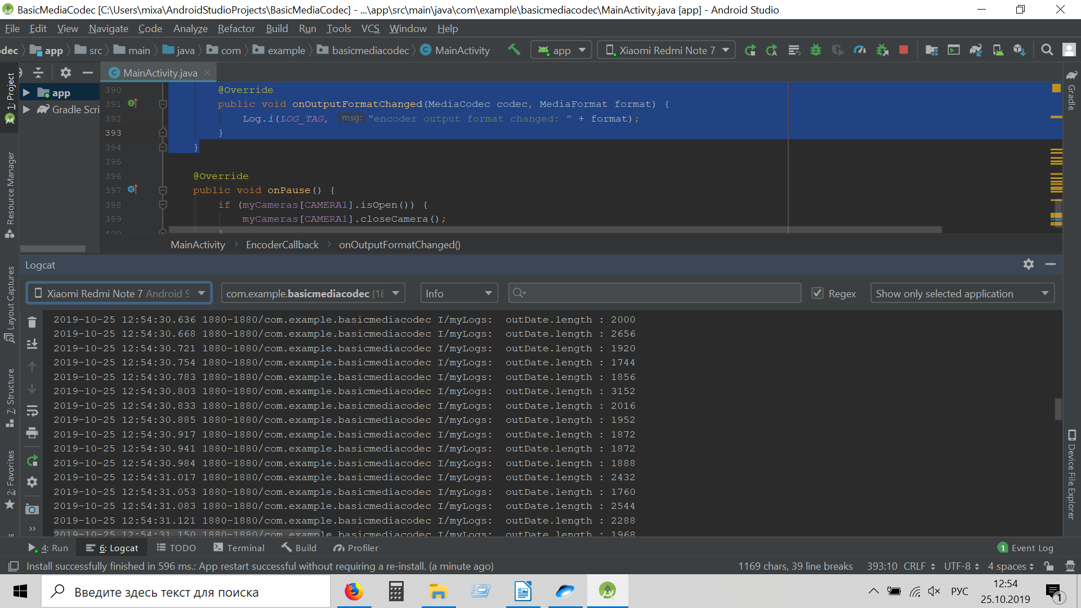Screen dimensions: 1081x608
Task: Click the Stop/terminate process icon
Action: coord(903,51)
